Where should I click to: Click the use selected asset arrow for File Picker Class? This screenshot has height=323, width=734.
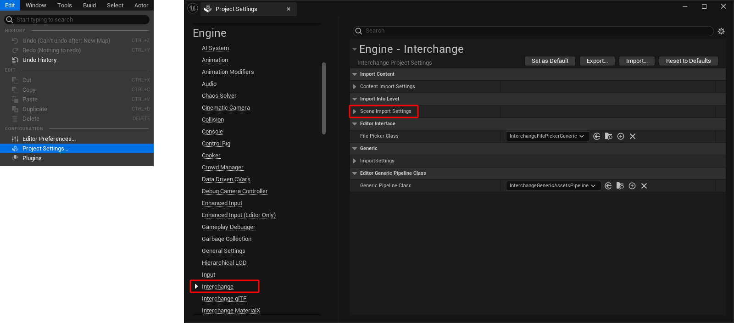tap(597, 136)
